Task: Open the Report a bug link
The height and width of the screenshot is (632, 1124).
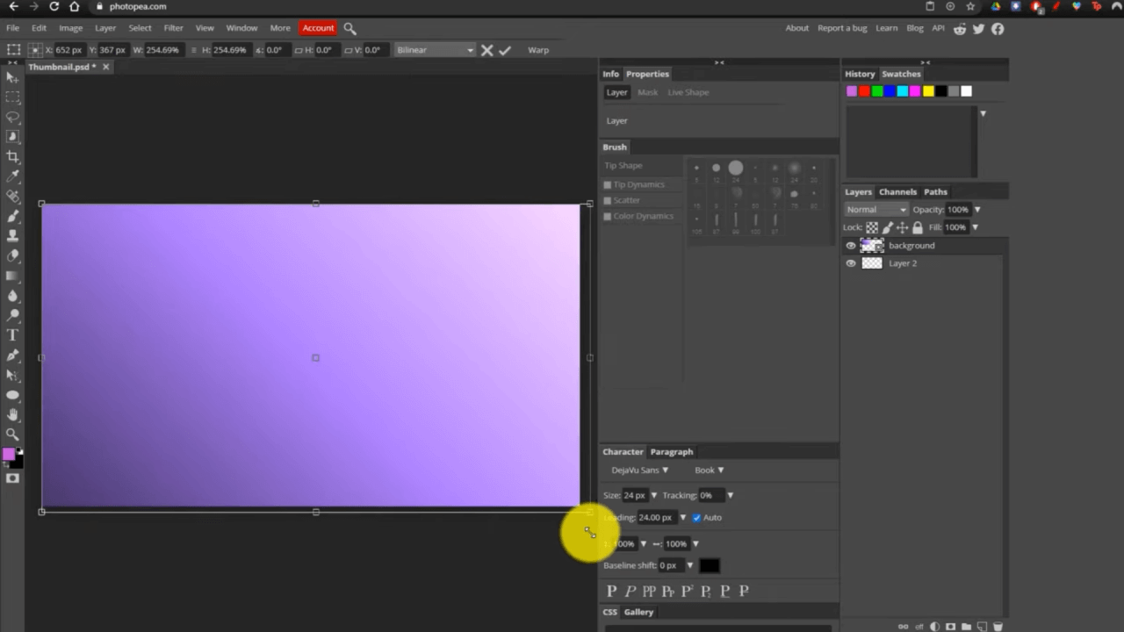Action: (x=842, y=28)
